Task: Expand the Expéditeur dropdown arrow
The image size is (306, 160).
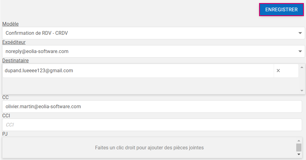Action: tap(300, 52)
